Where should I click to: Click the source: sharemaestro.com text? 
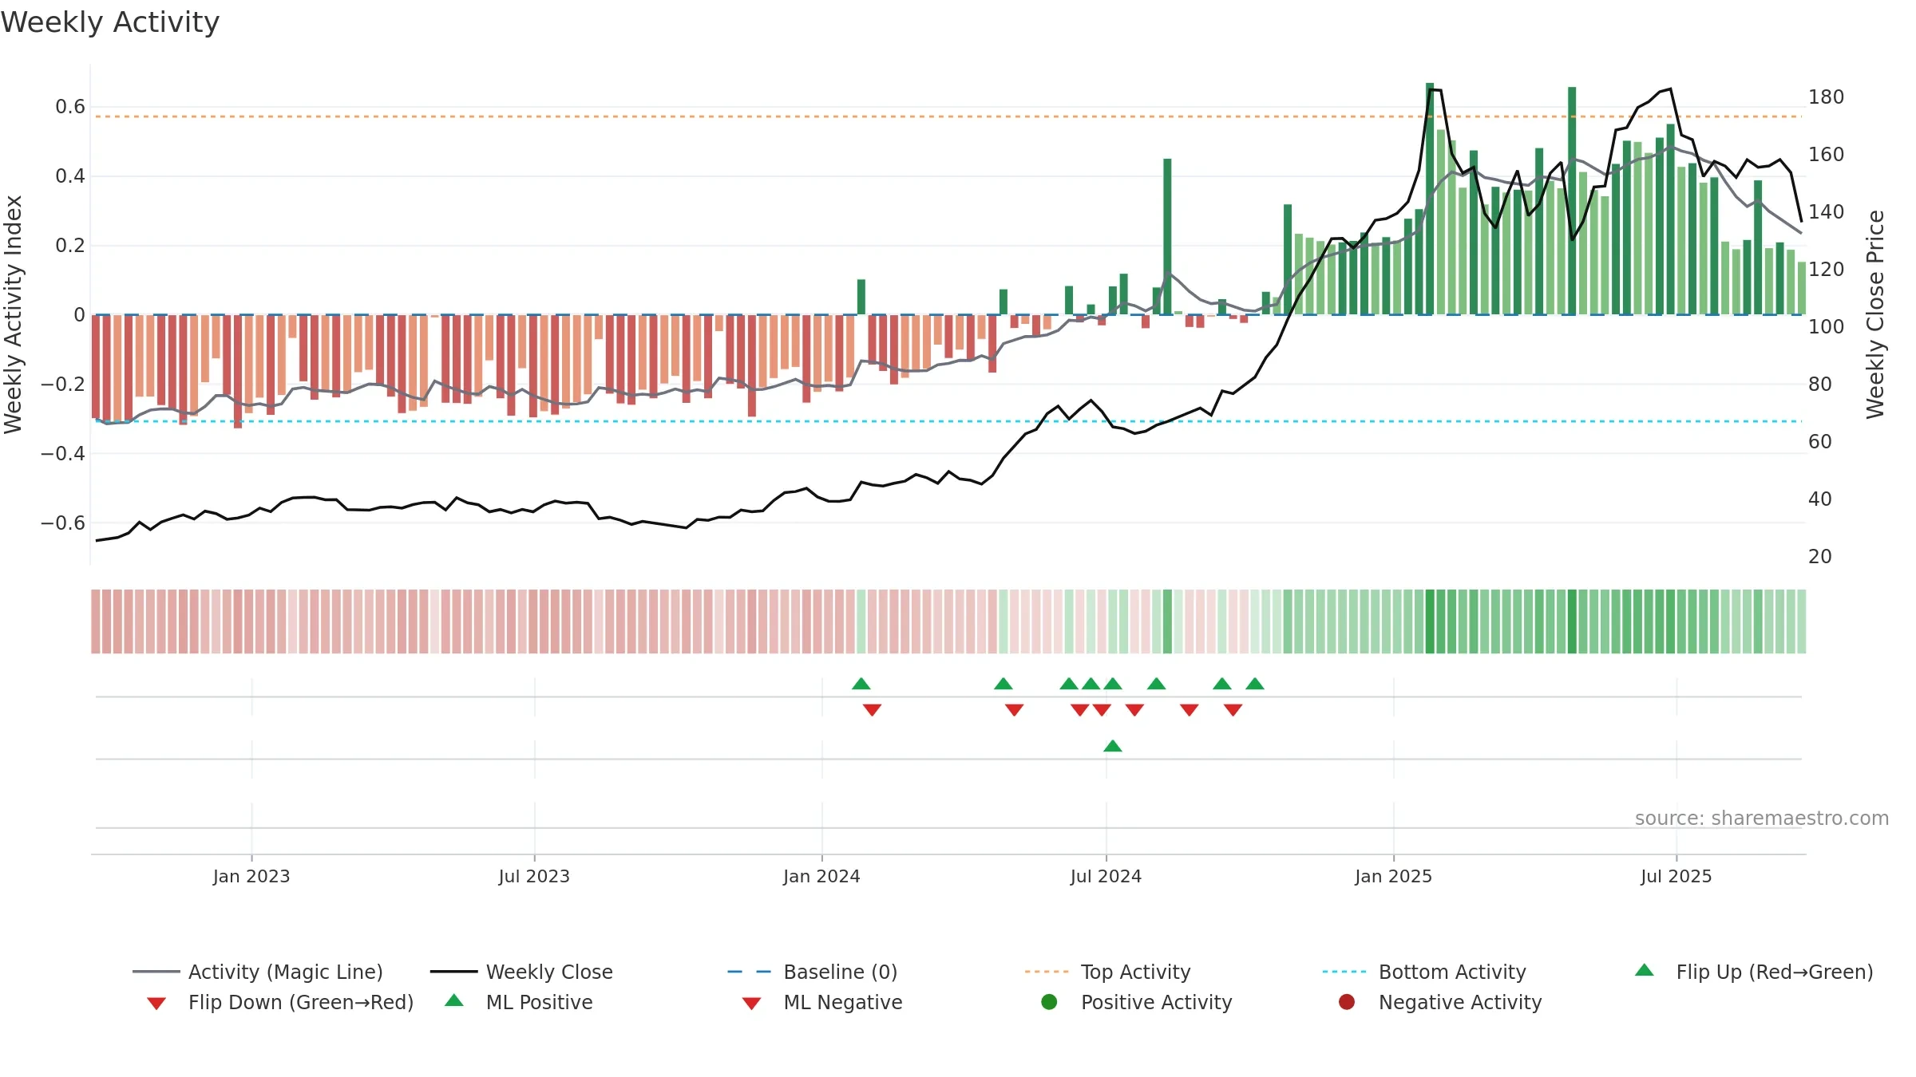coord(1762,818)
